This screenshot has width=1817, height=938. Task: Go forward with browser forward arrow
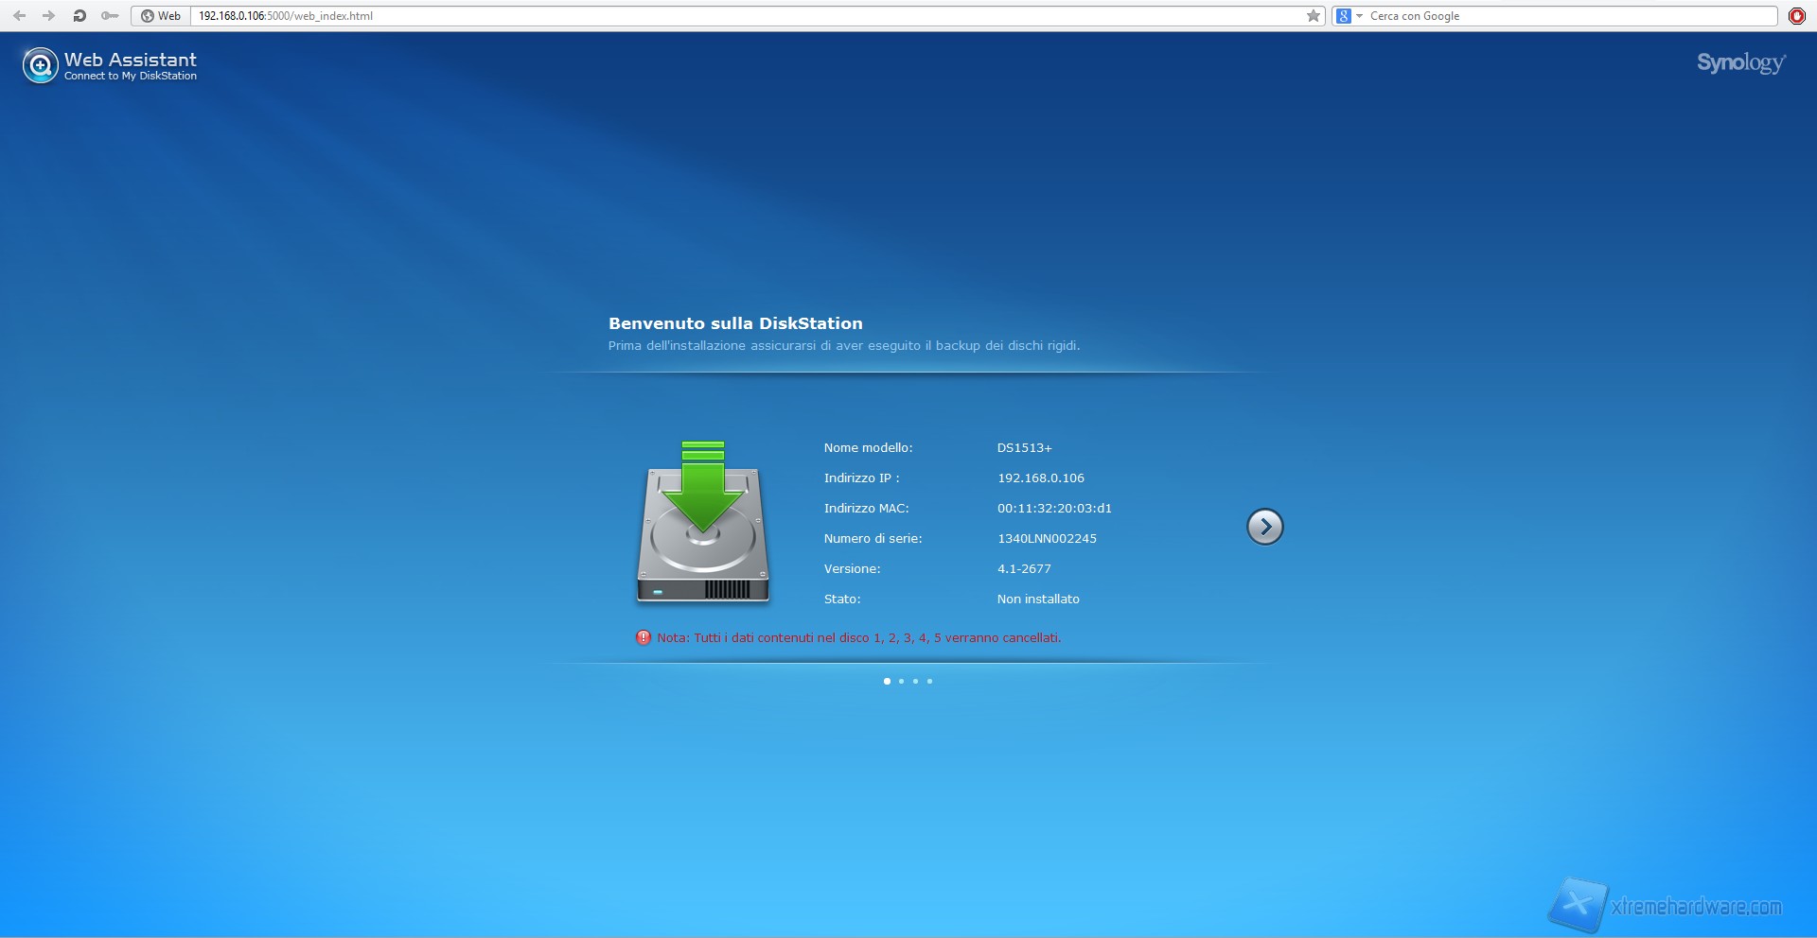(x=48, y=16)
